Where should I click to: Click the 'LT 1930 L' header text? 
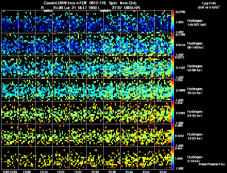91,8
